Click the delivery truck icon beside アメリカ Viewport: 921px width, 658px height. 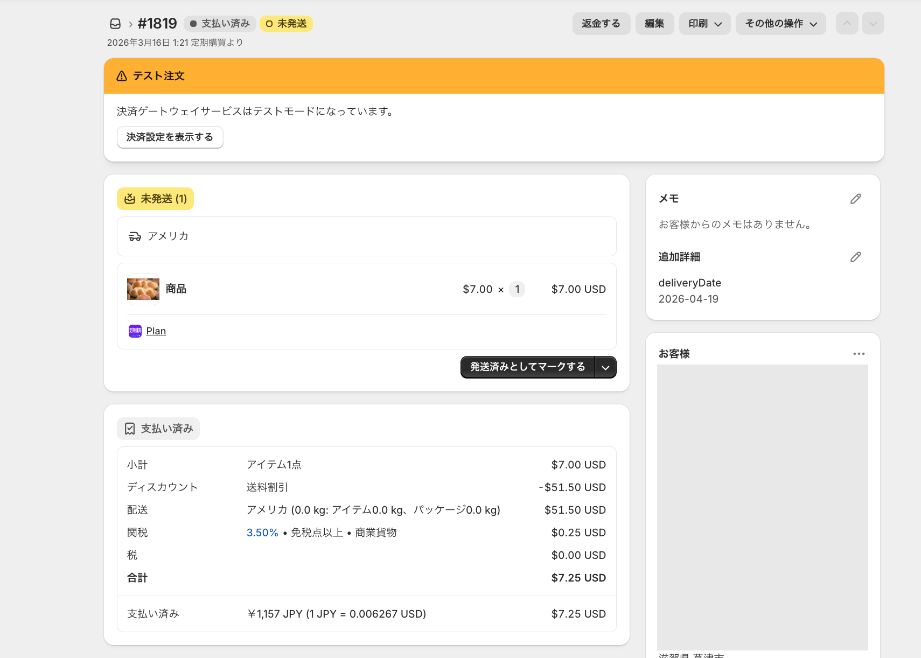pos(135,236)
